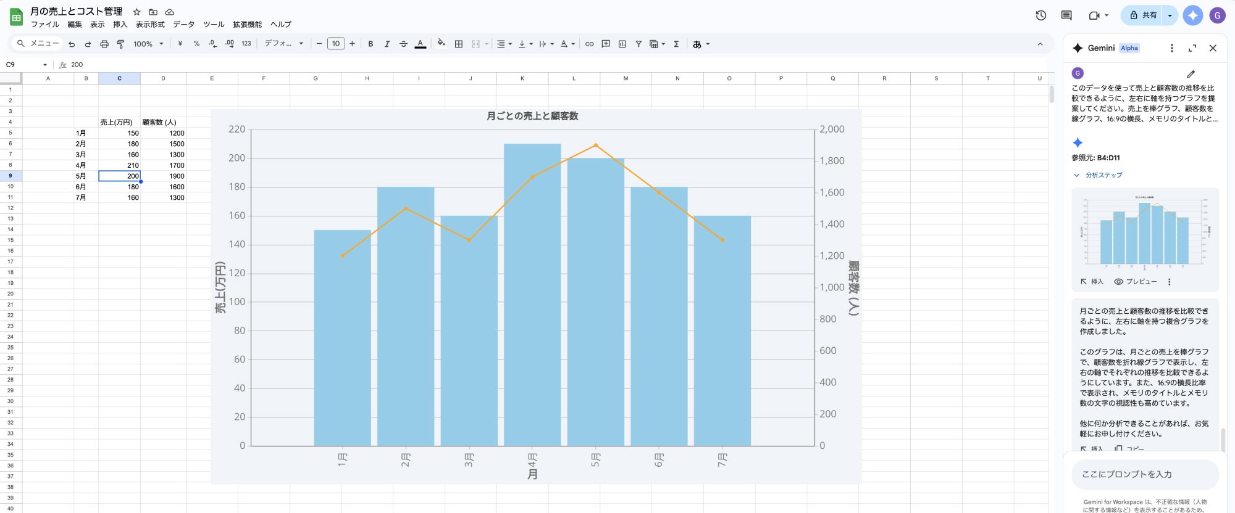Open the text color picker
Screen dimensions: 1235x513
[x=420, y=44]
